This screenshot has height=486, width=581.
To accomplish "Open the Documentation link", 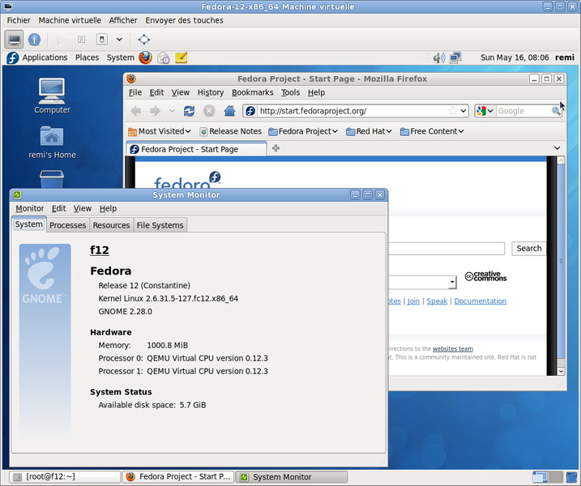I will [480, 301].
